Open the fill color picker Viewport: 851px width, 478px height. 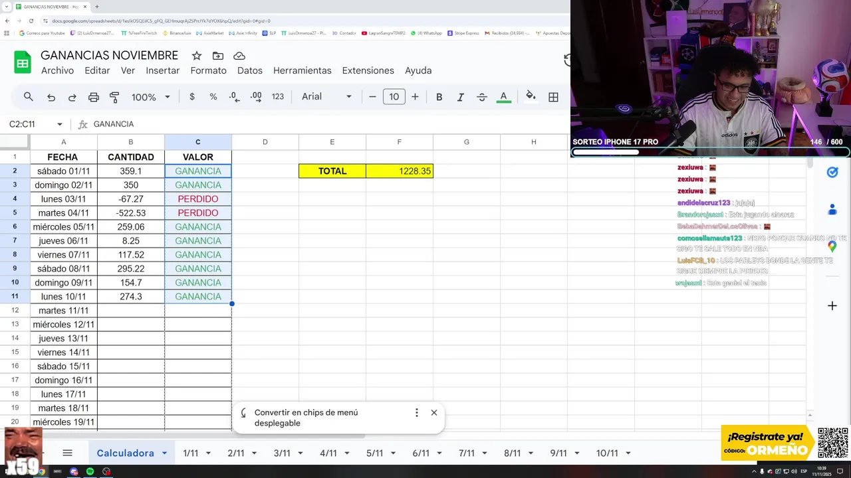pos(531,97)
